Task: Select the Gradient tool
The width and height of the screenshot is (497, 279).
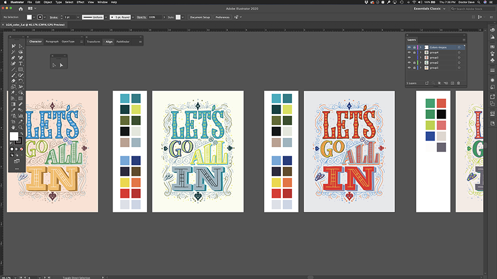Action: 13,104
